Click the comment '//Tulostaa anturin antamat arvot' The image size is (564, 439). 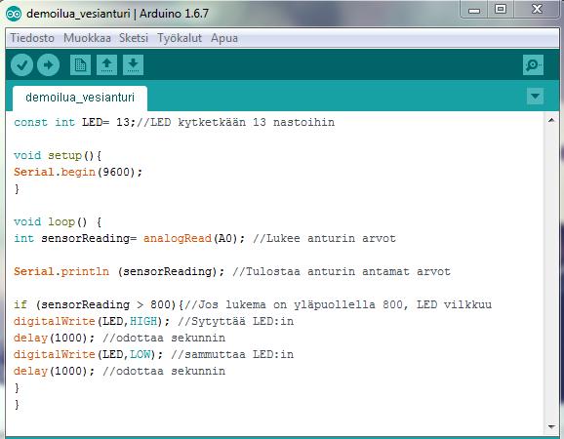pyautogui.click(x=342, y=271)
